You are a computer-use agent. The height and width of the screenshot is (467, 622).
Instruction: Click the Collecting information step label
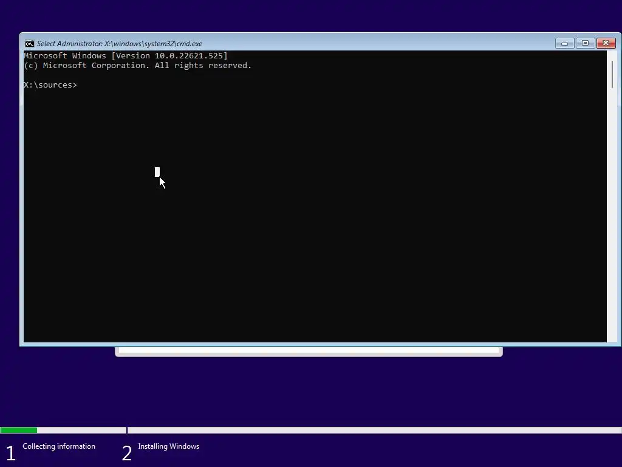click(x=59, y=446)
